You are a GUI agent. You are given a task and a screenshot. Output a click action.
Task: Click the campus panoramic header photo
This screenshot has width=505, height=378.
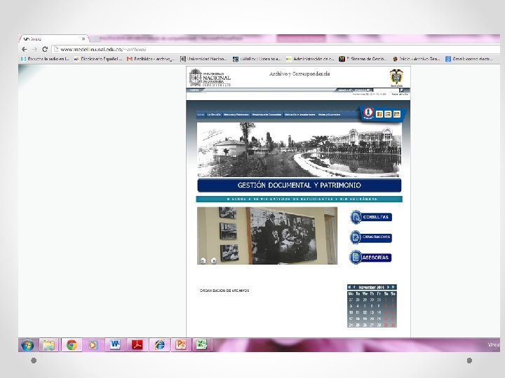click(x=299, y=150)
